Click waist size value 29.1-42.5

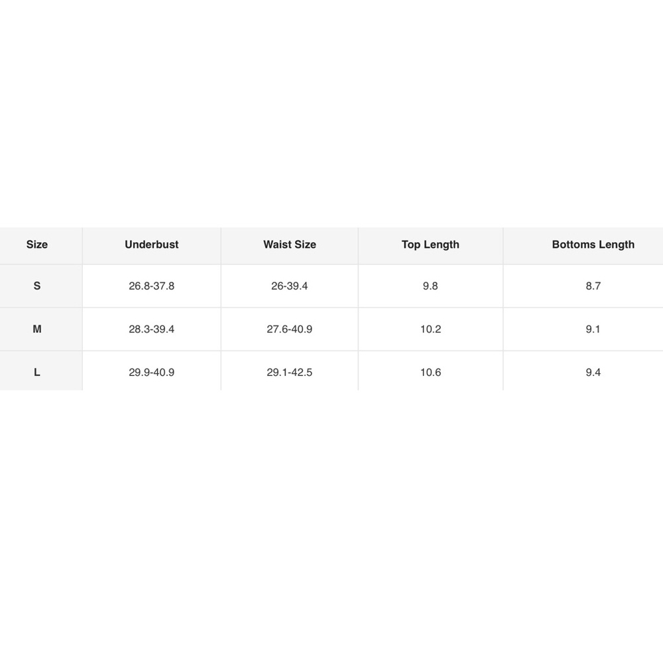(290, 372)
